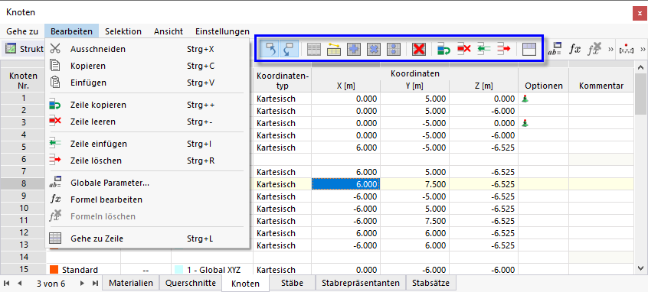648x292 pixels.
Task: Click the blue divide toolbar icon
Action: point(394,50)
